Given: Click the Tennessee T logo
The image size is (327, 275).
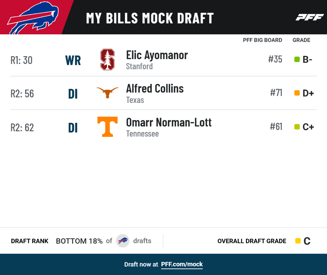Looking at the screenshot, I should [107, 127].
